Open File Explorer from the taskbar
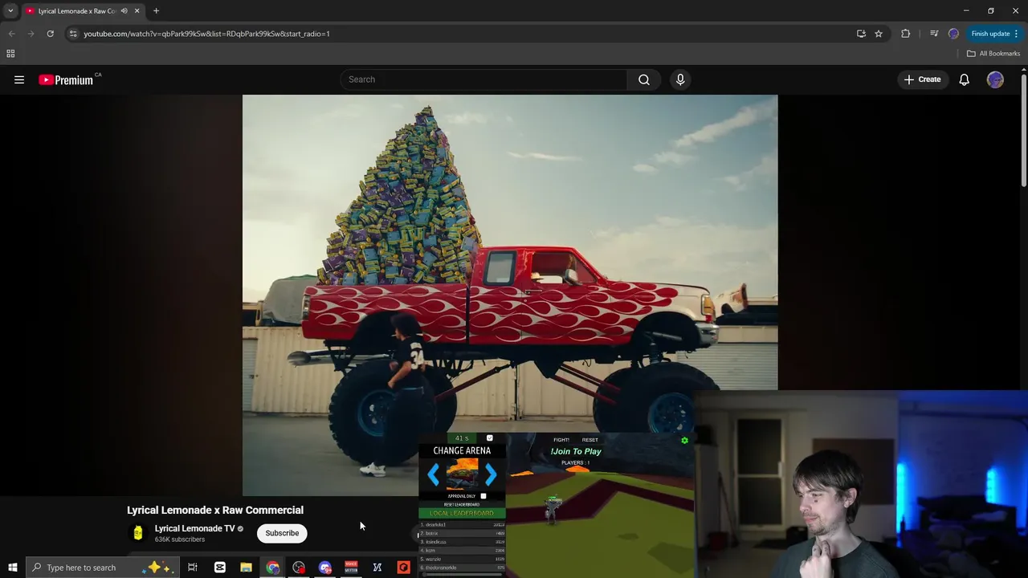 tap(246, 568)
